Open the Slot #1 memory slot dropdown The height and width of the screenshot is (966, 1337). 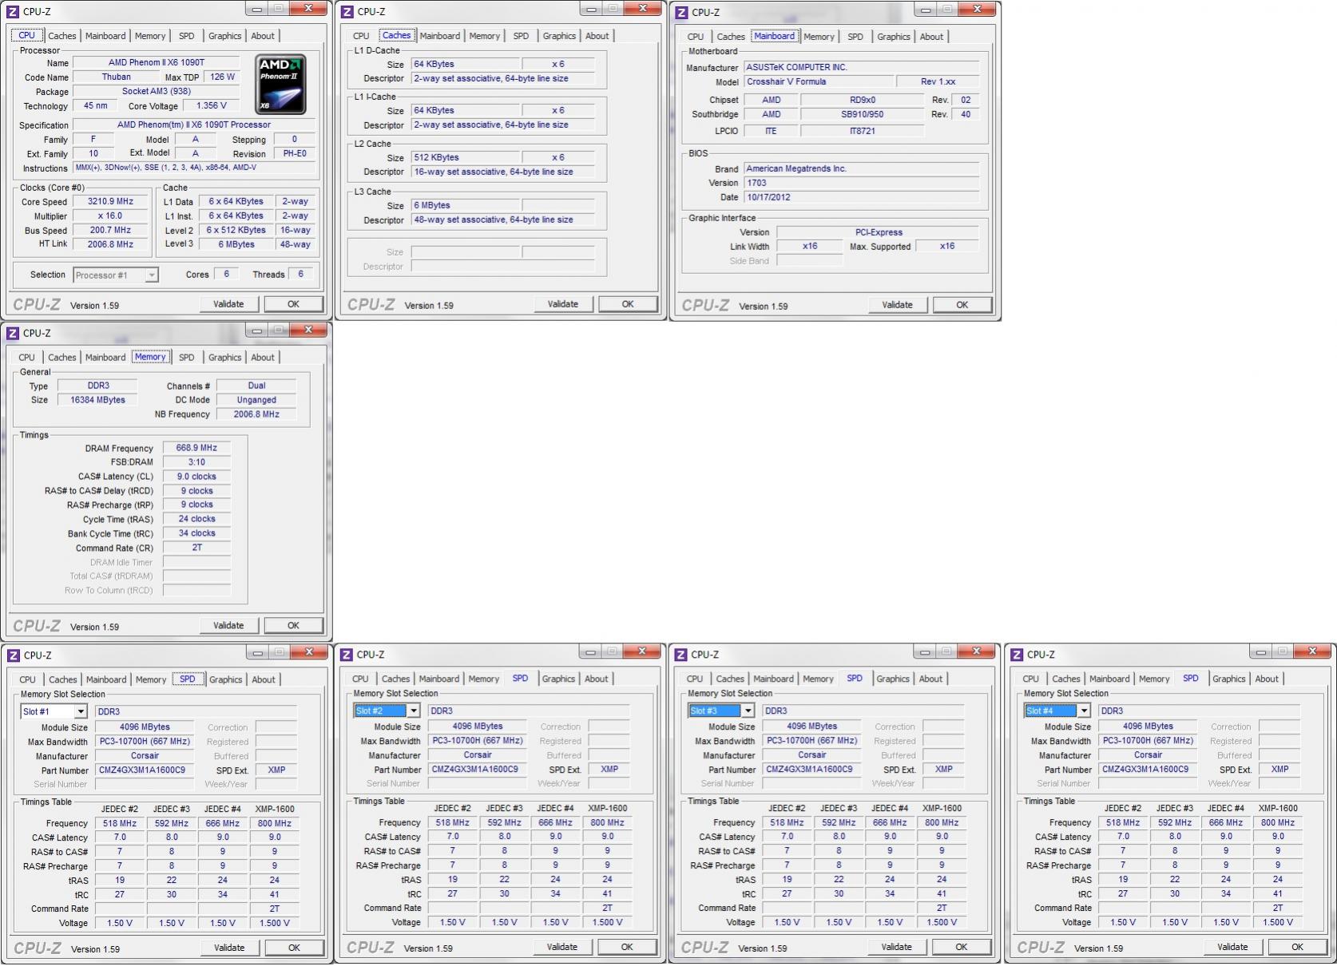pos(54,711)
